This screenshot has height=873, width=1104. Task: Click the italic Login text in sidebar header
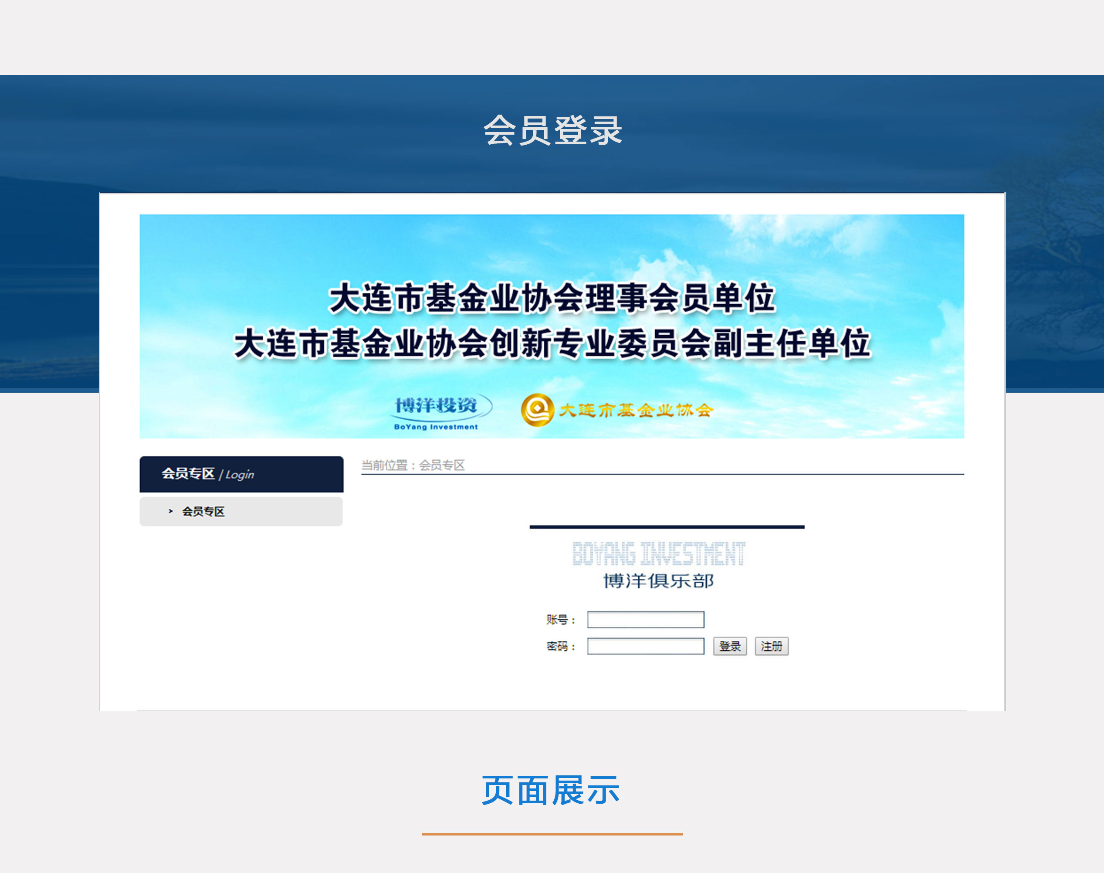click(240, 475)
